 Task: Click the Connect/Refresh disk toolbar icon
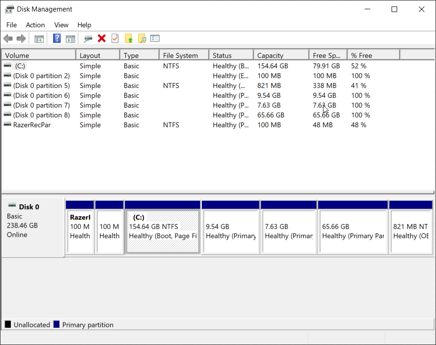[88, 38]
